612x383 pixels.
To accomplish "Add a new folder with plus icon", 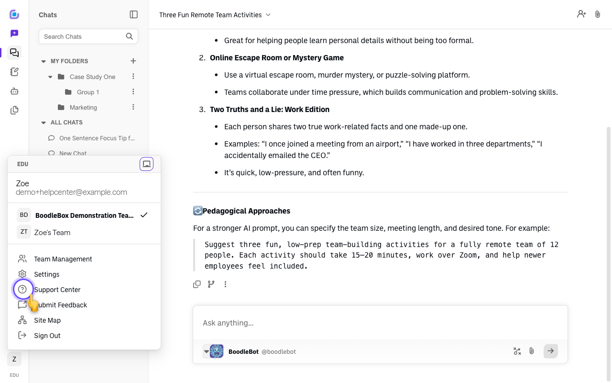I will tap(133, 61).
